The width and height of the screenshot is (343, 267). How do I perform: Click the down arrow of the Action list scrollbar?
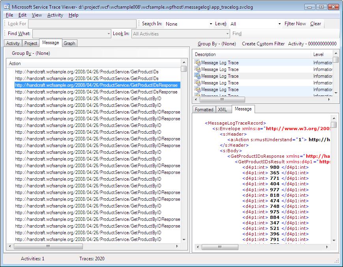click(184, 240)
